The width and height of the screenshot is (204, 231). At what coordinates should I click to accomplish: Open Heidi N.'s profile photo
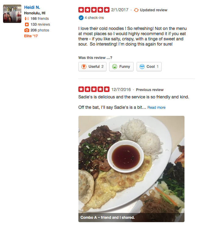(x=12, y=14)
